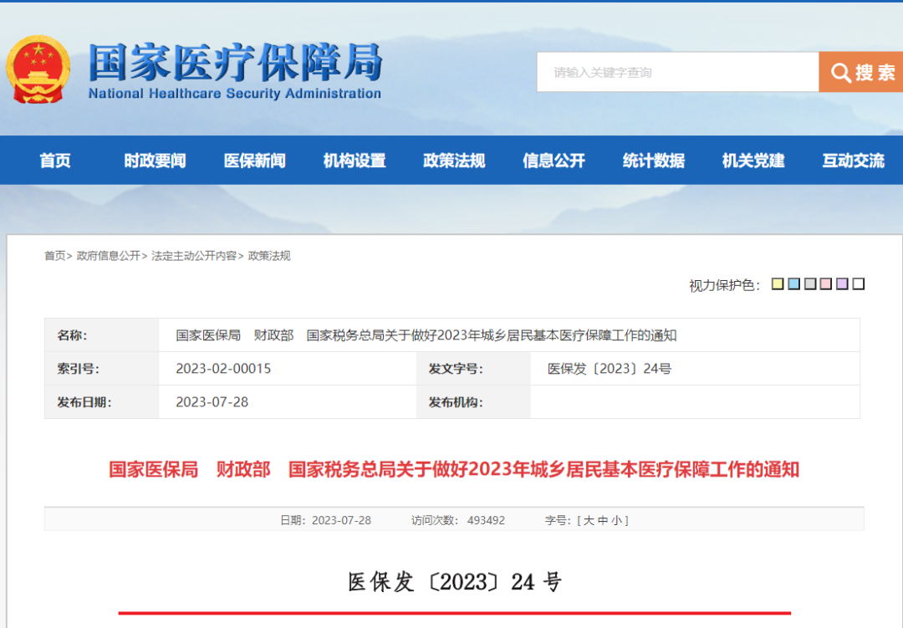903x628 pixels.
Task: Open the 统计数据 navigation item
Action: point(653,161)
